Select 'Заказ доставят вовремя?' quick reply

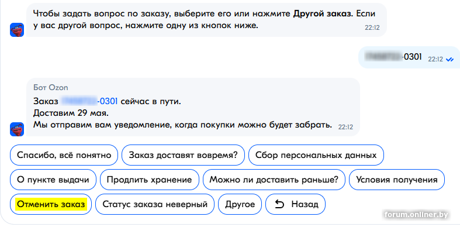point(183,155)
